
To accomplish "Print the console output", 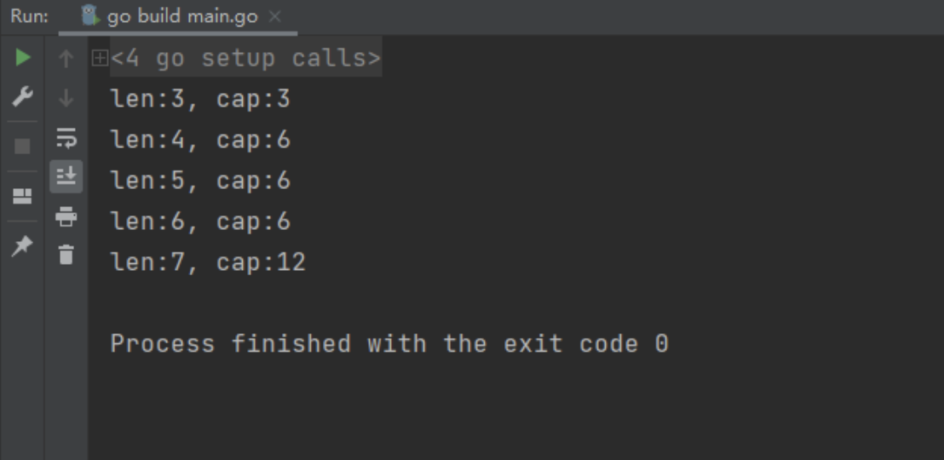I will [66, 216].
